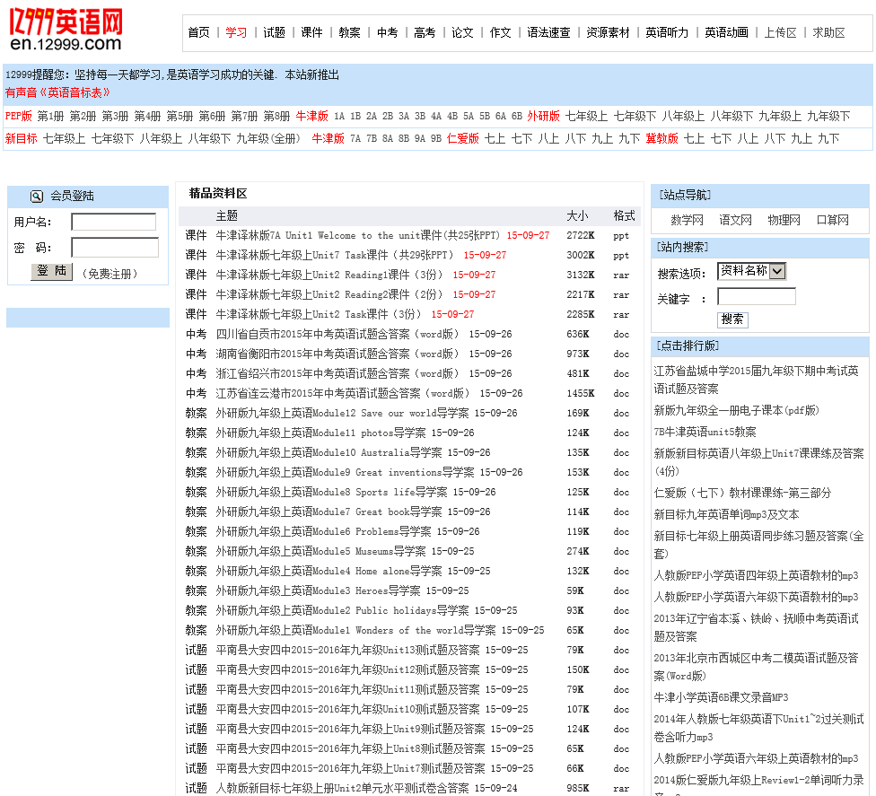
Task: Open 英语听力 in the top navigation
Action: [x=667, y=32]
